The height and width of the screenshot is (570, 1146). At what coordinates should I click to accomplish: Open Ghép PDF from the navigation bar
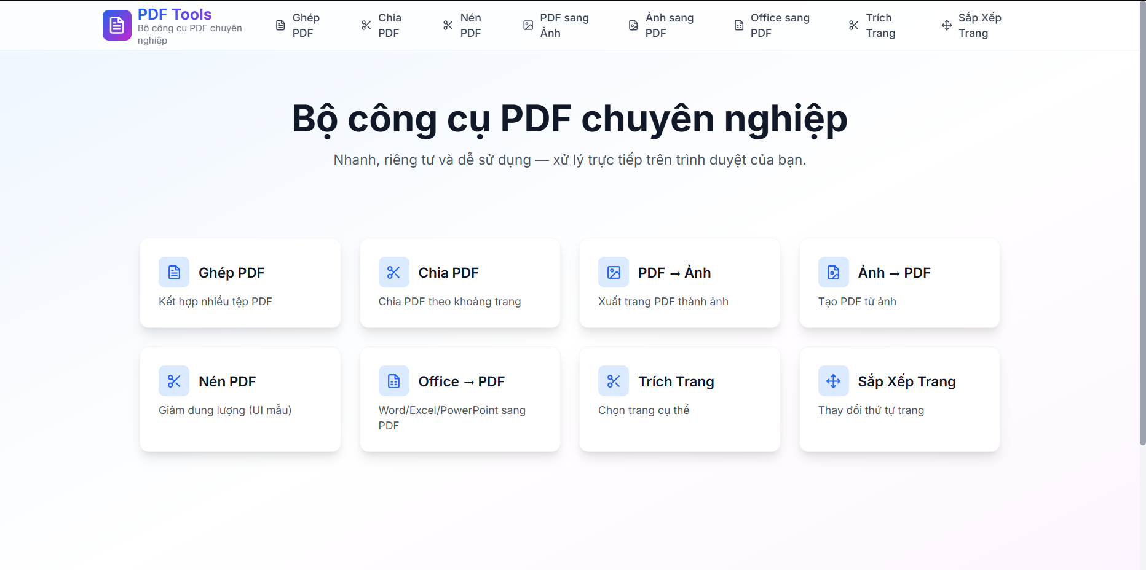(x=301, y=25)
